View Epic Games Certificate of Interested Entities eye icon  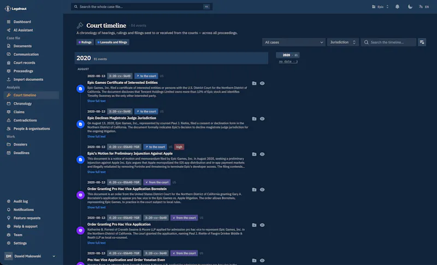[262, 83]
